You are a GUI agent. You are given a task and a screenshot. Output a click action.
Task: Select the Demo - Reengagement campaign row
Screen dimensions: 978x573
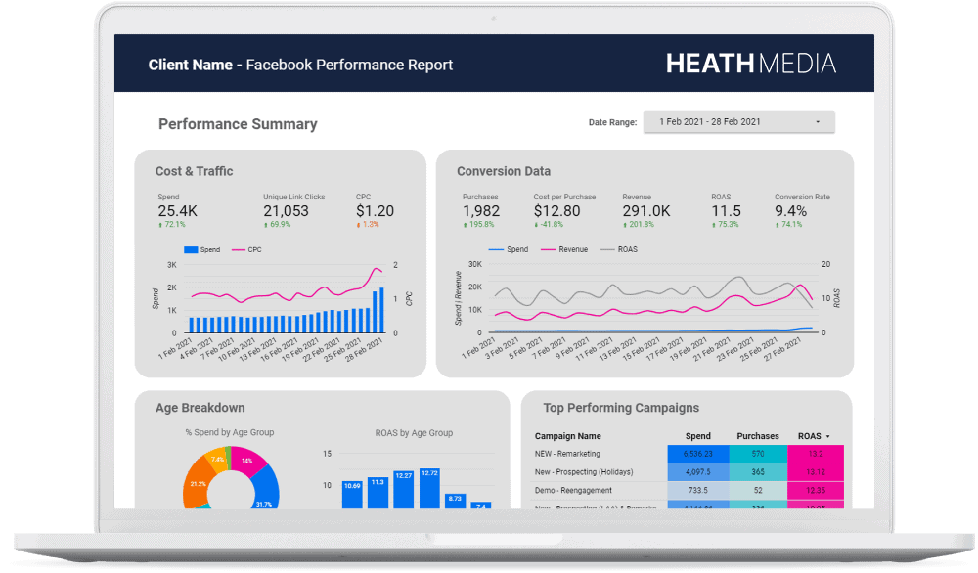click(x=574, y=489)
